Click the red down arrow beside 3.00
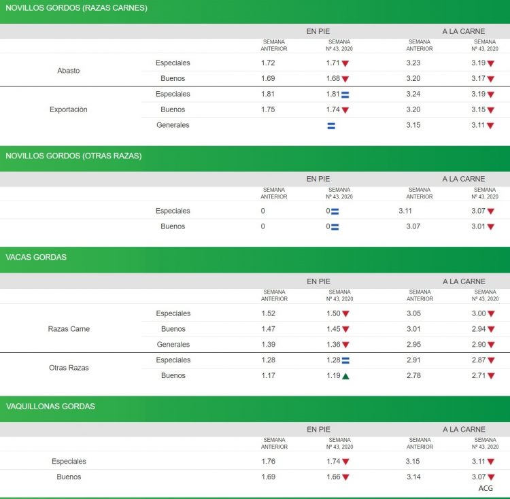 pyautogui.click(x=491, y=314)
